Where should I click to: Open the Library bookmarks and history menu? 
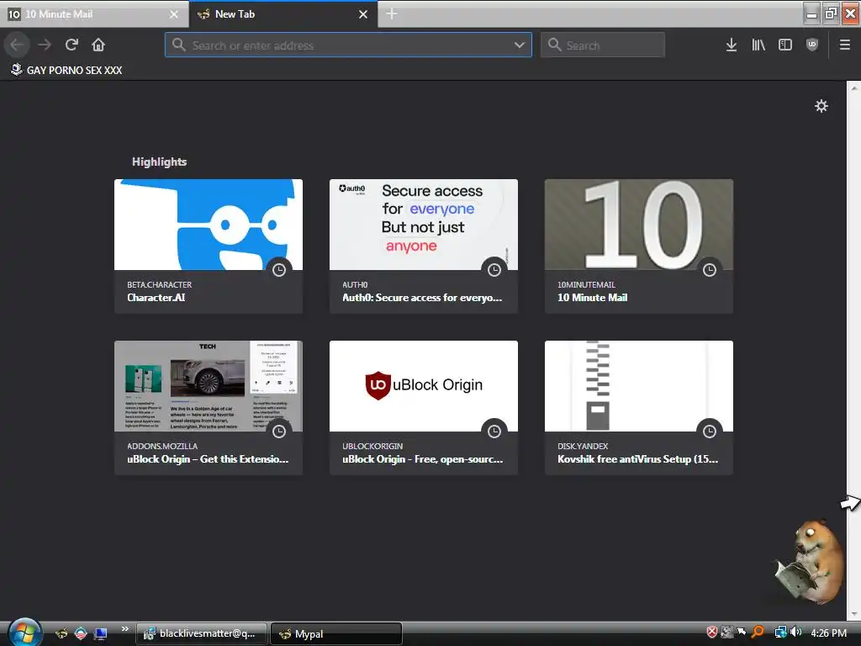click(x=758, y=45)
